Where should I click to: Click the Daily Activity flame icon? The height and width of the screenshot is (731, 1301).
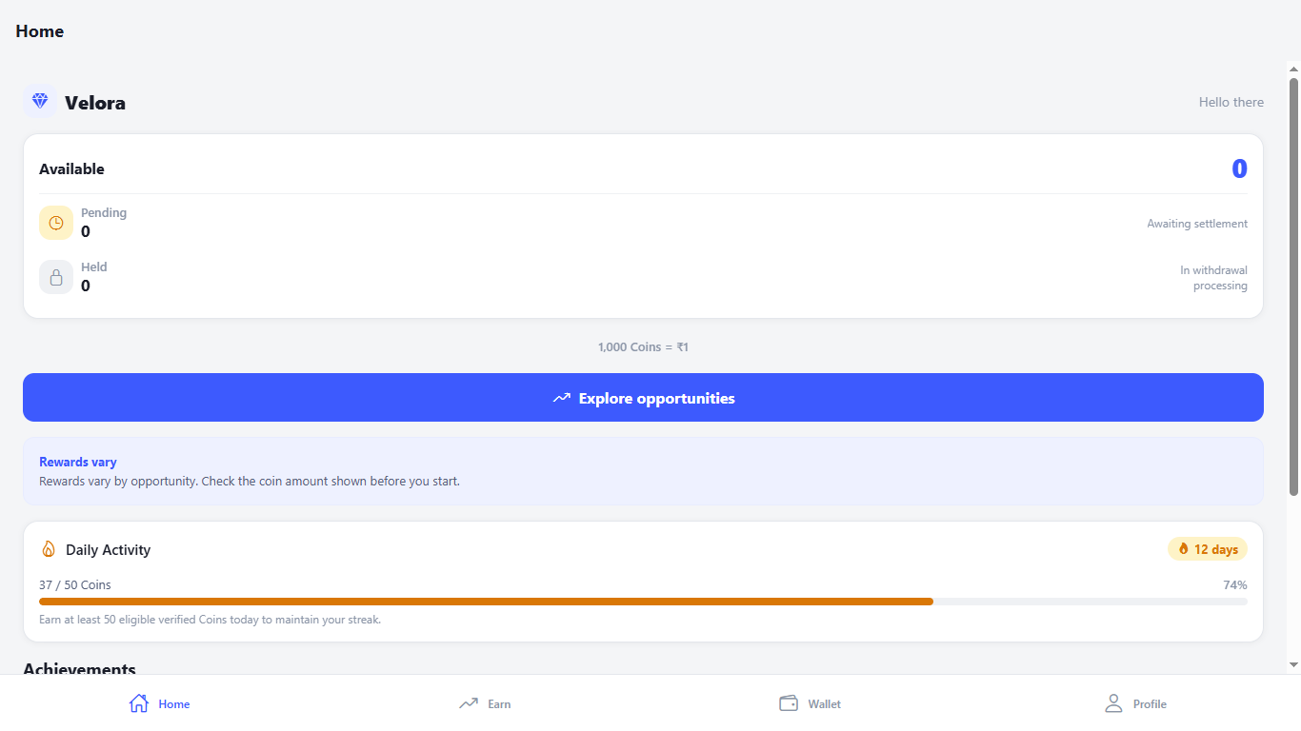49,549
